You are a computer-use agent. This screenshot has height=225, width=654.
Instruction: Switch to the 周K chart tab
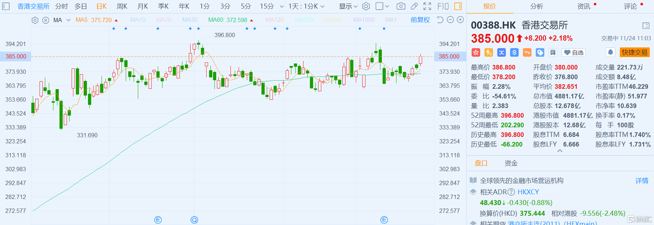(122, 6)
